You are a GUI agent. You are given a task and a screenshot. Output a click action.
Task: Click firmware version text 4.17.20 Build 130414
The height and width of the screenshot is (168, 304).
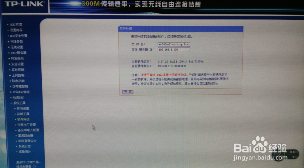coord(172,62)
